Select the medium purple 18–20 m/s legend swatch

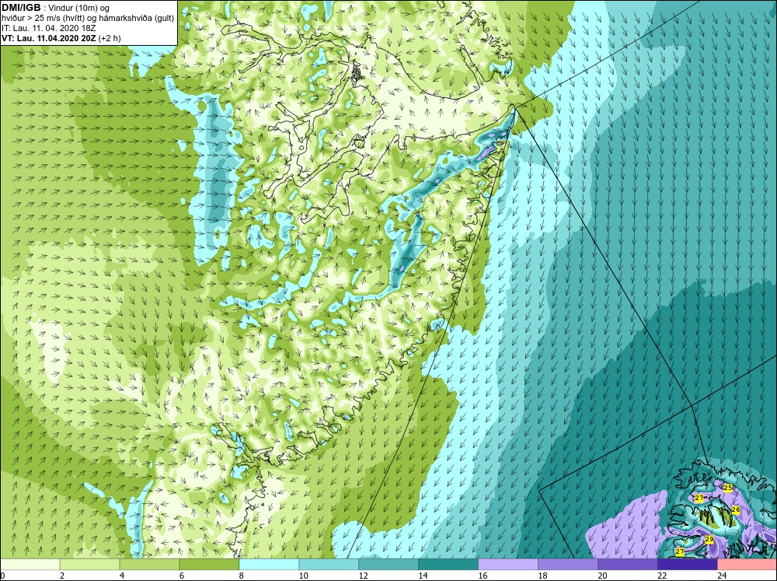[568, 564]
